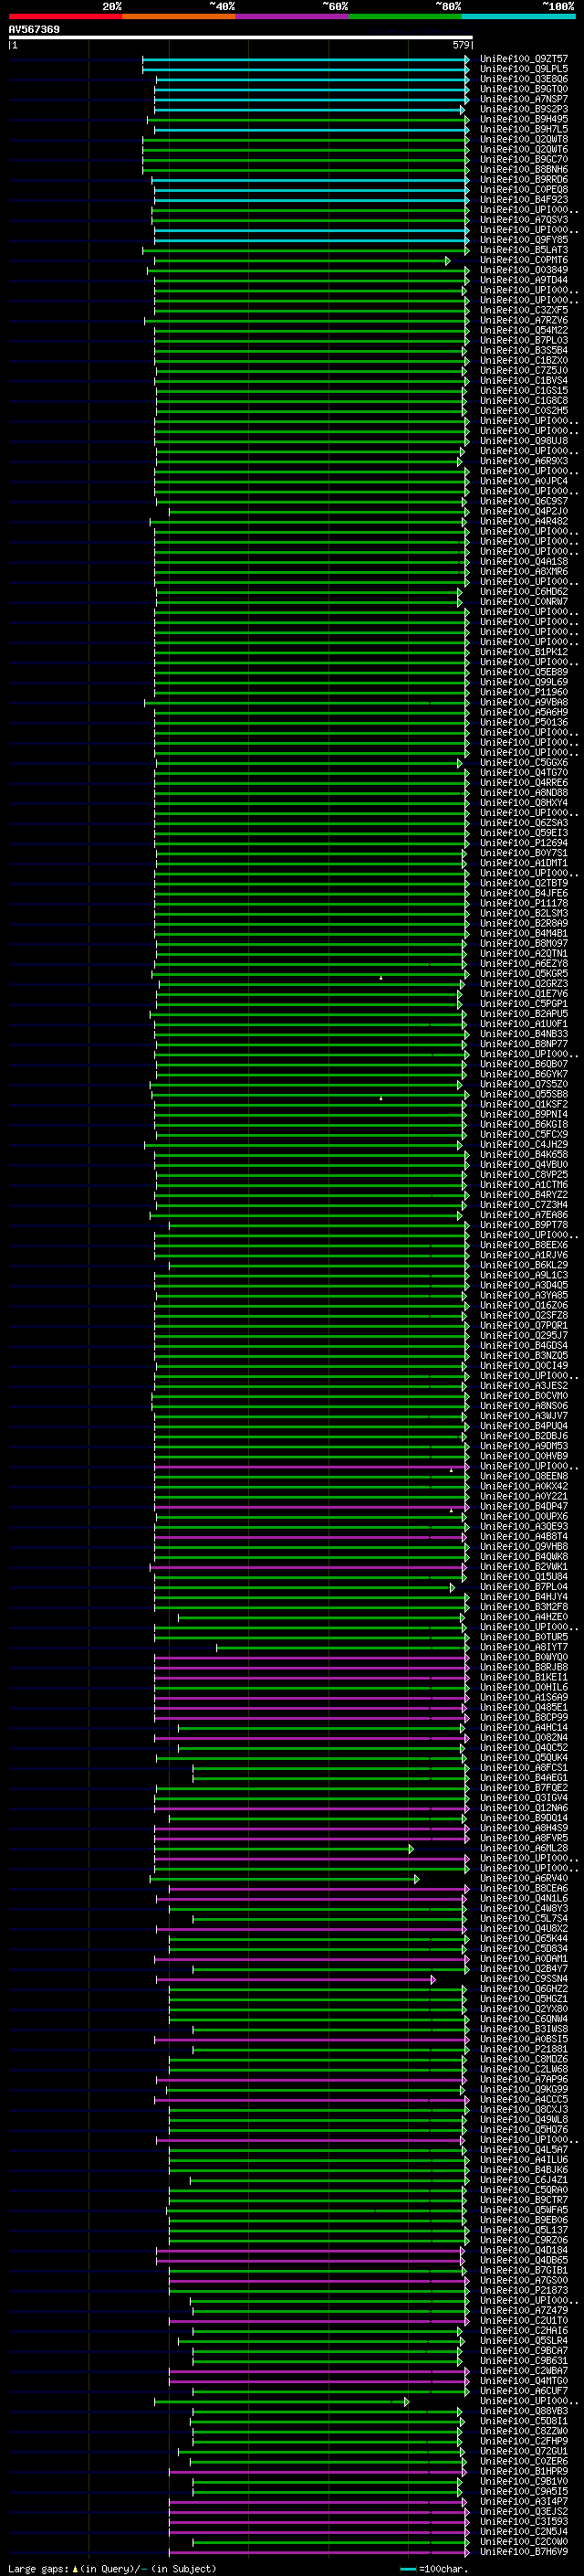Select the UniRef100_Q9FY85 label
Viewport: 584px width, 2576px height.
(524, 240)
